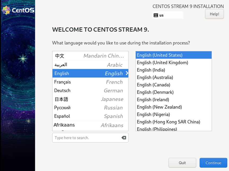Click the keyboard layout icon
The height and width of the screenshot is (171, 229).
coord(156,15)
